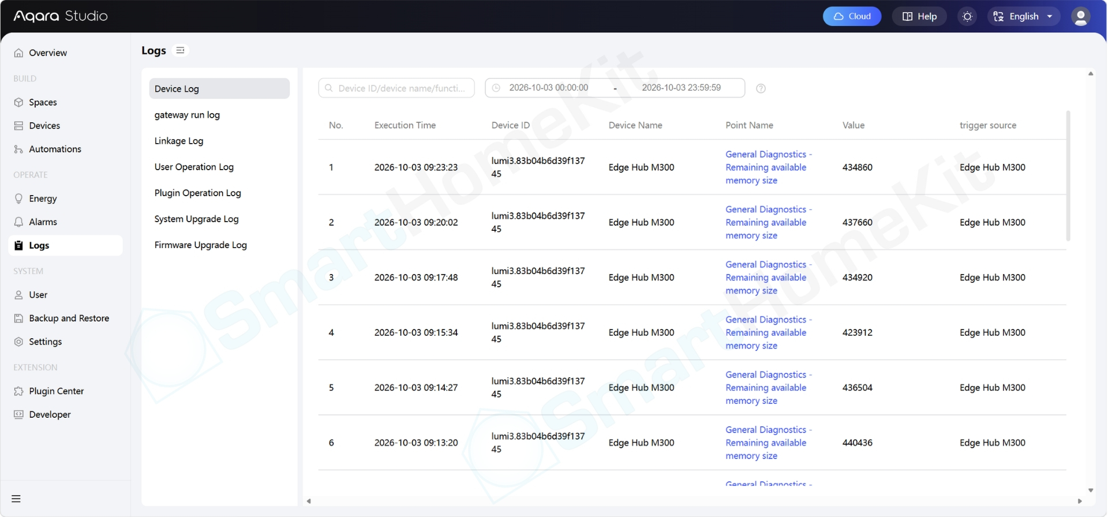The image size is (1108, 517).
Task: Click the page scroll-down arrow
Action: coord(1091,490)
